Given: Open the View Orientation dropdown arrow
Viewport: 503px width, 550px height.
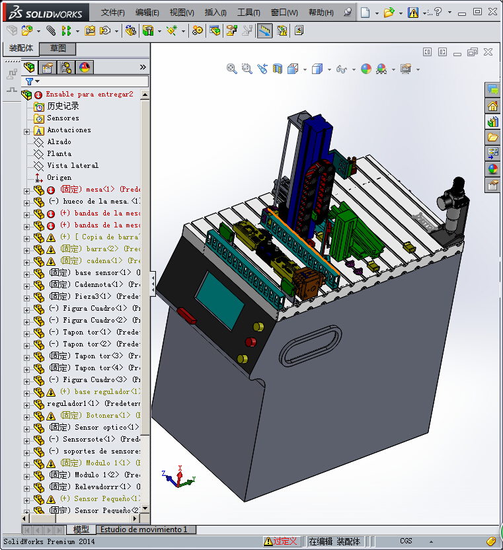Looking at the screenshot, I should pos(305,69).
